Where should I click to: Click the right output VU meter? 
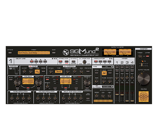125,52
